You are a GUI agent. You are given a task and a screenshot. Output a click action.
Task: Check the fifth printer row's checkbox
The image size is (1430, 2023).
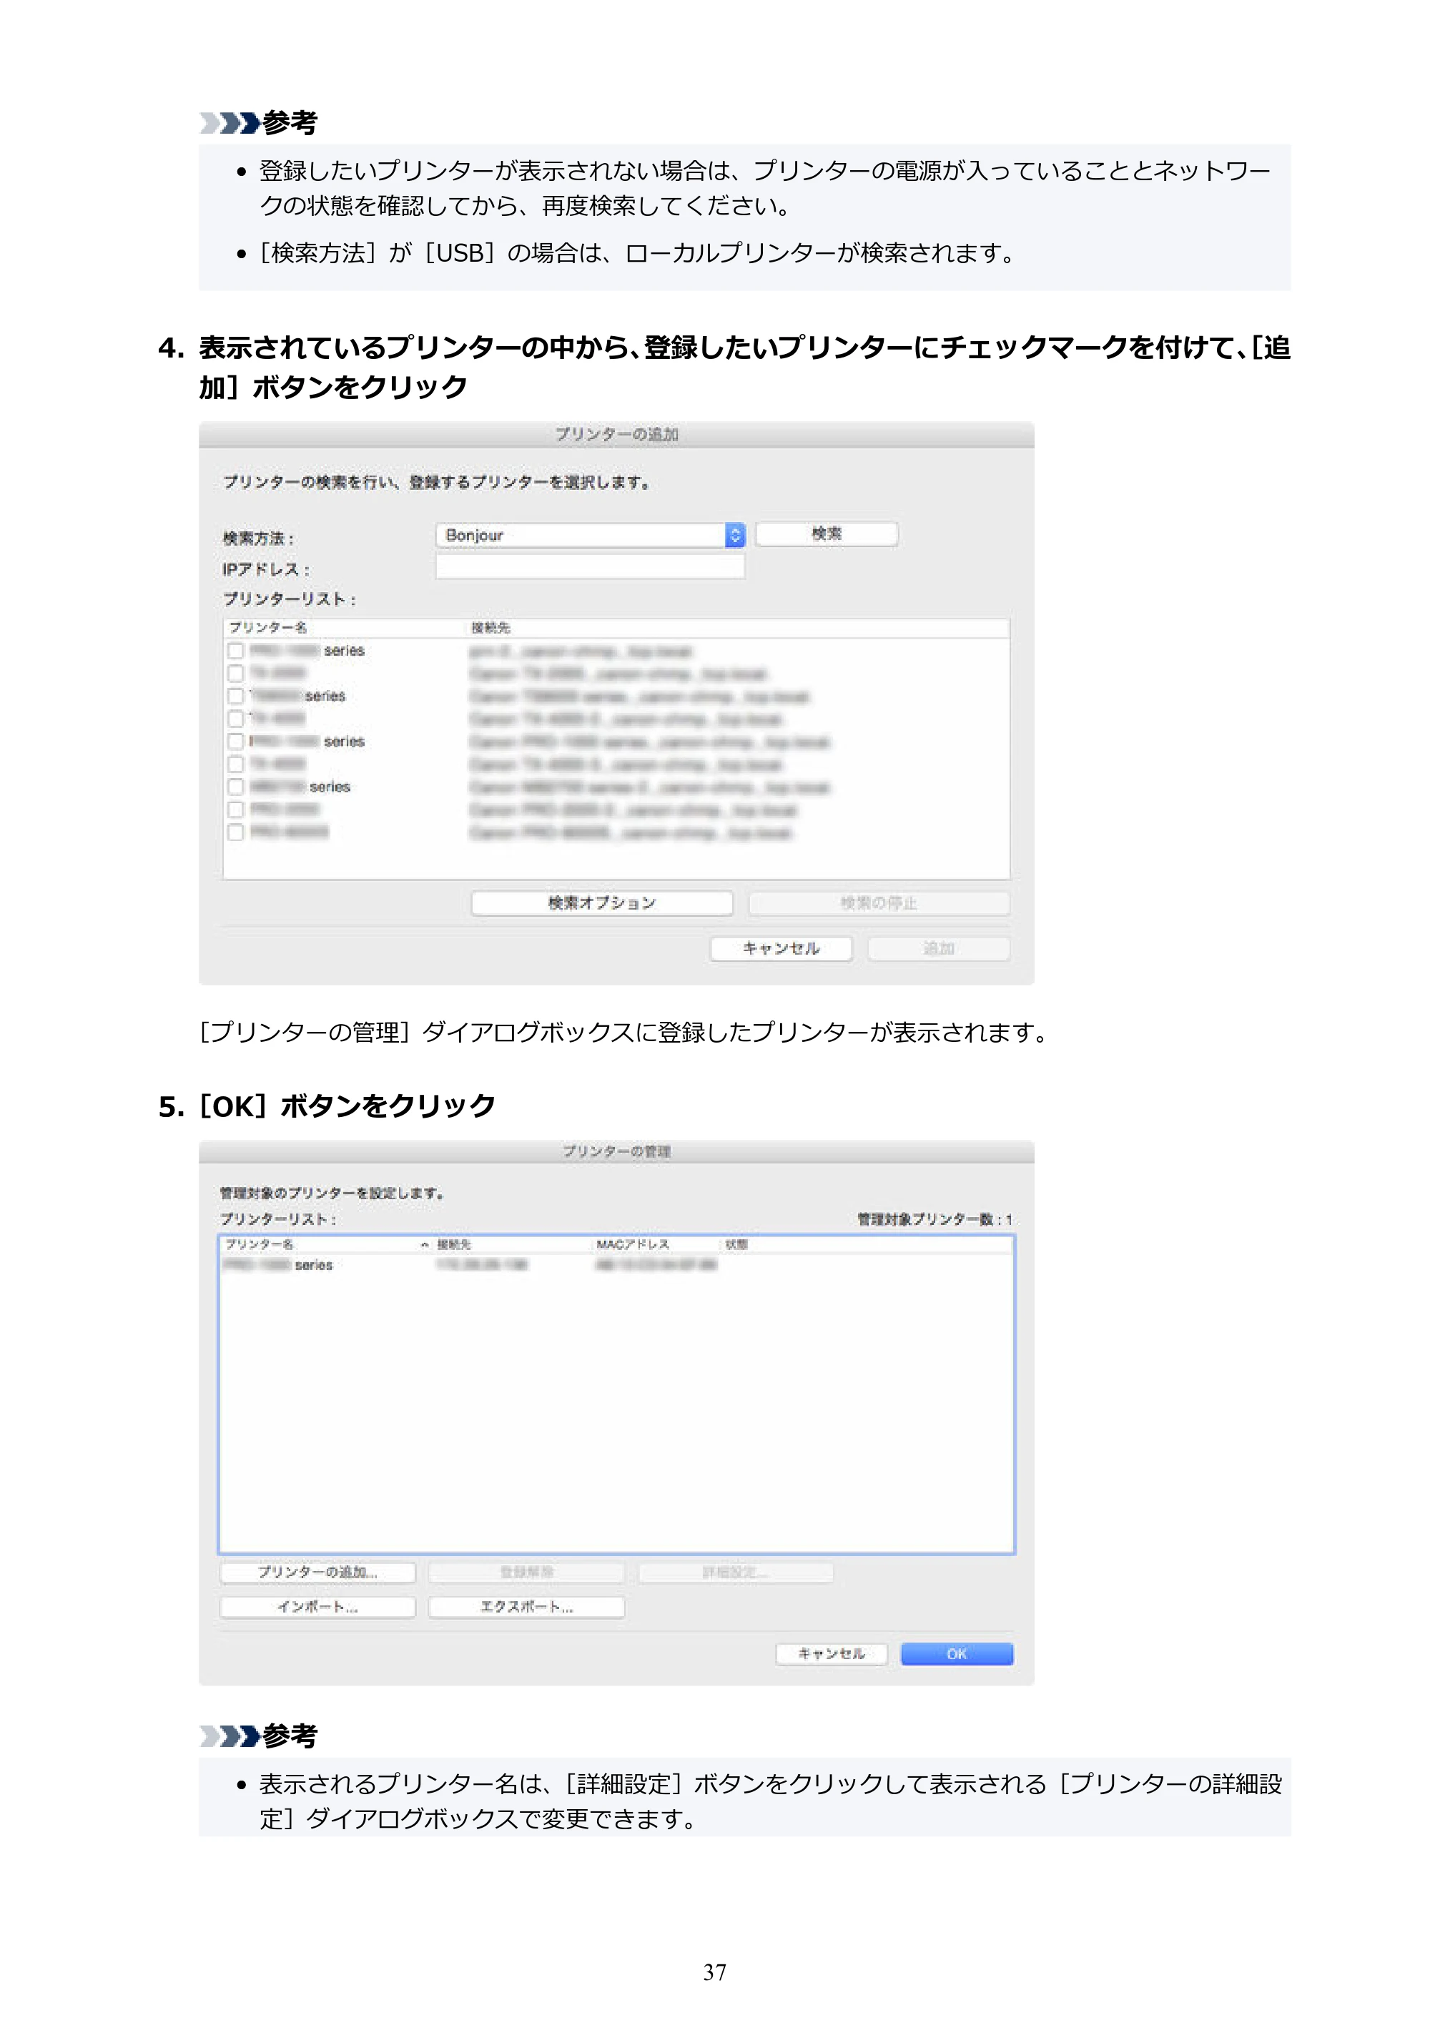(235, 741)
